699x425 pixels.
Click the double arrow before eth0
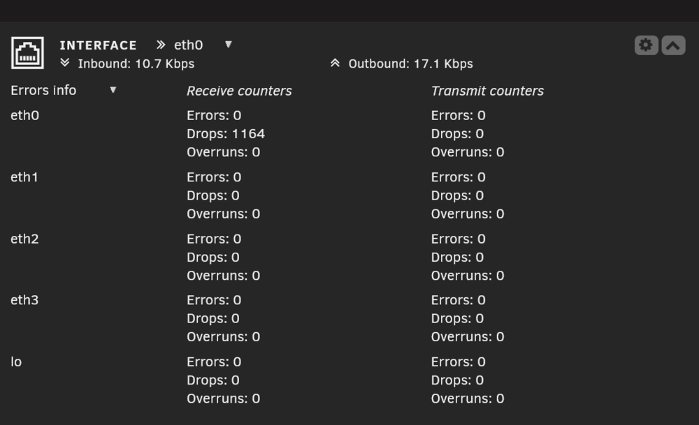pos(161,45)
